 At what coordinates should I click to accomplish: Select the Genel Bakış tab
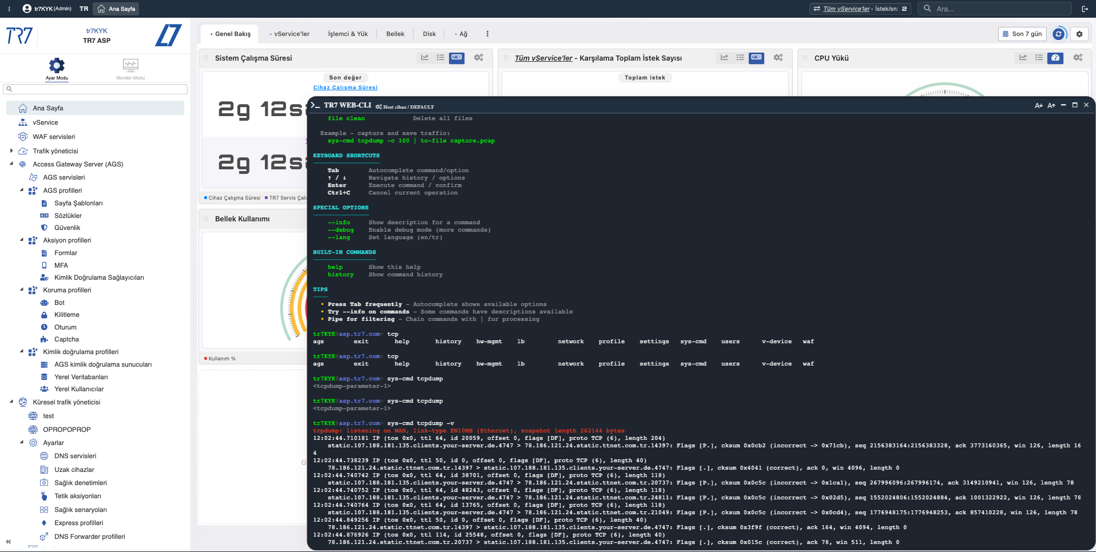pyautogui.click(x=230, y=34)
